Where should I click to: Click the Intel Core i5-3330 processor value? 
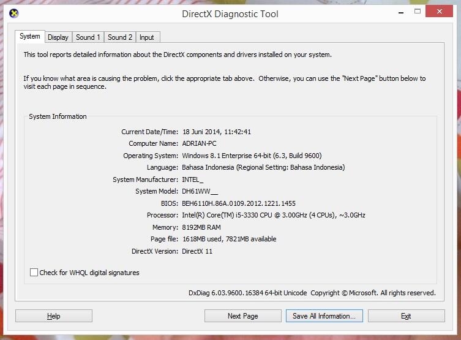click(274, 215)
